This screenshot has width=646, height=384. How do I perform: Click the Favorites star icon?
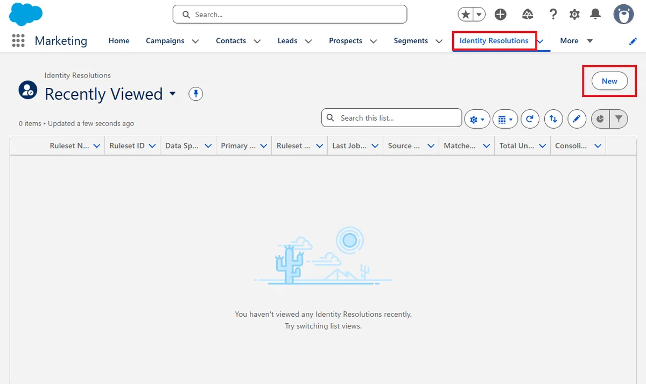point(466,15)
